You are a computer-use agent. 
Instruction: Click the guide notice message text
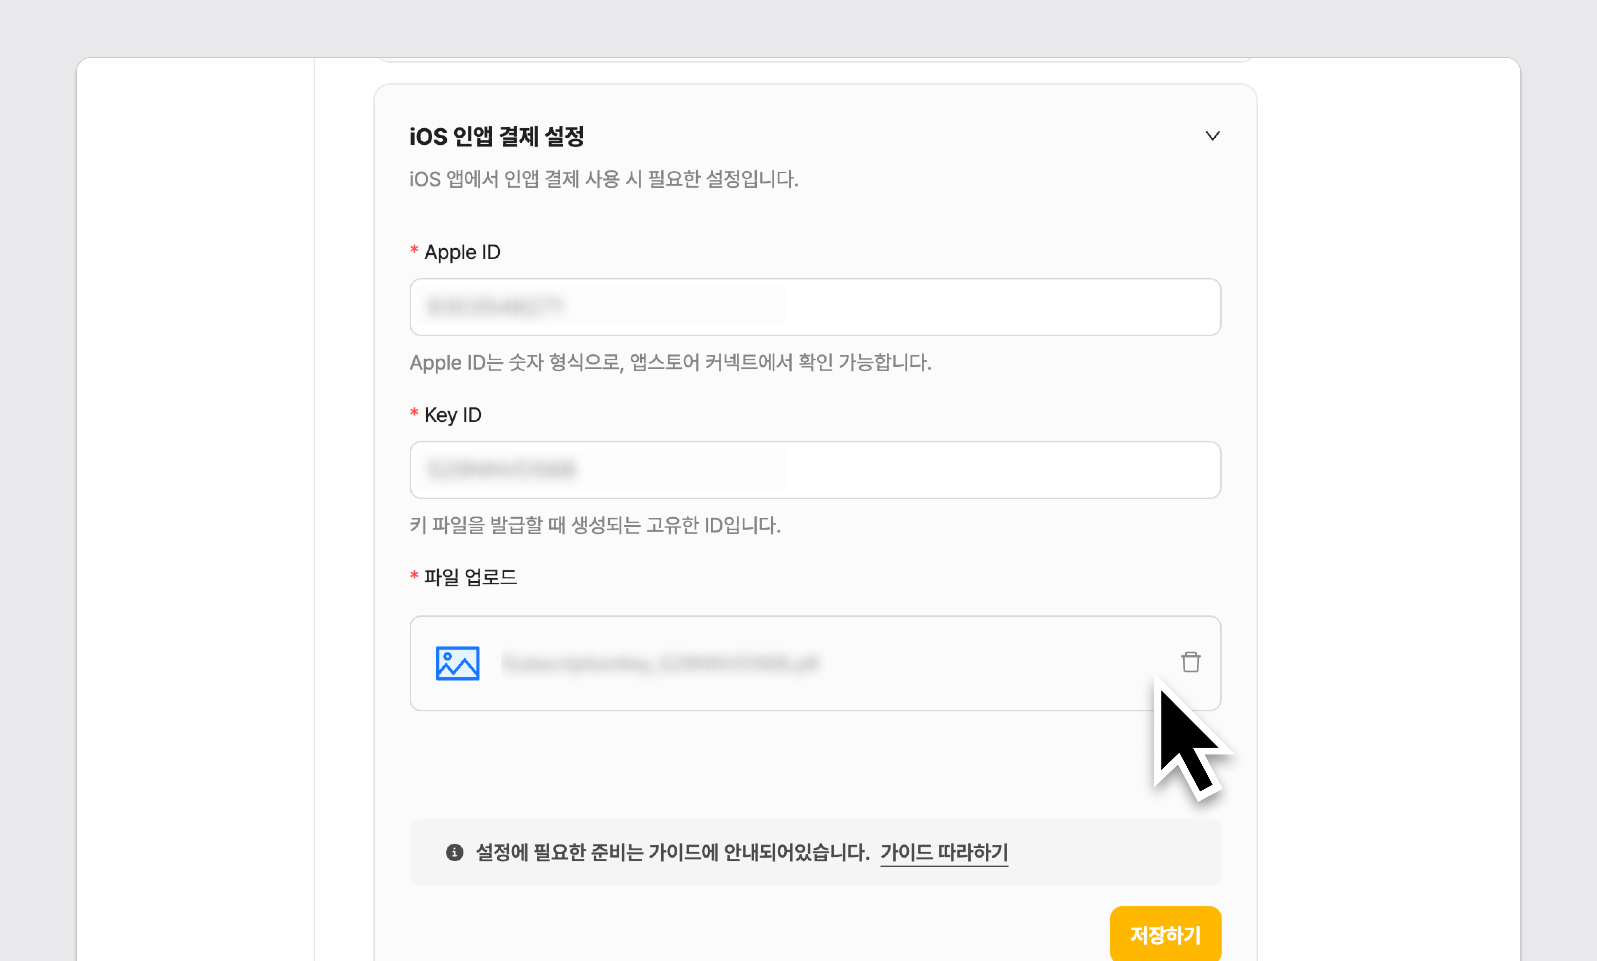[672, 852]
